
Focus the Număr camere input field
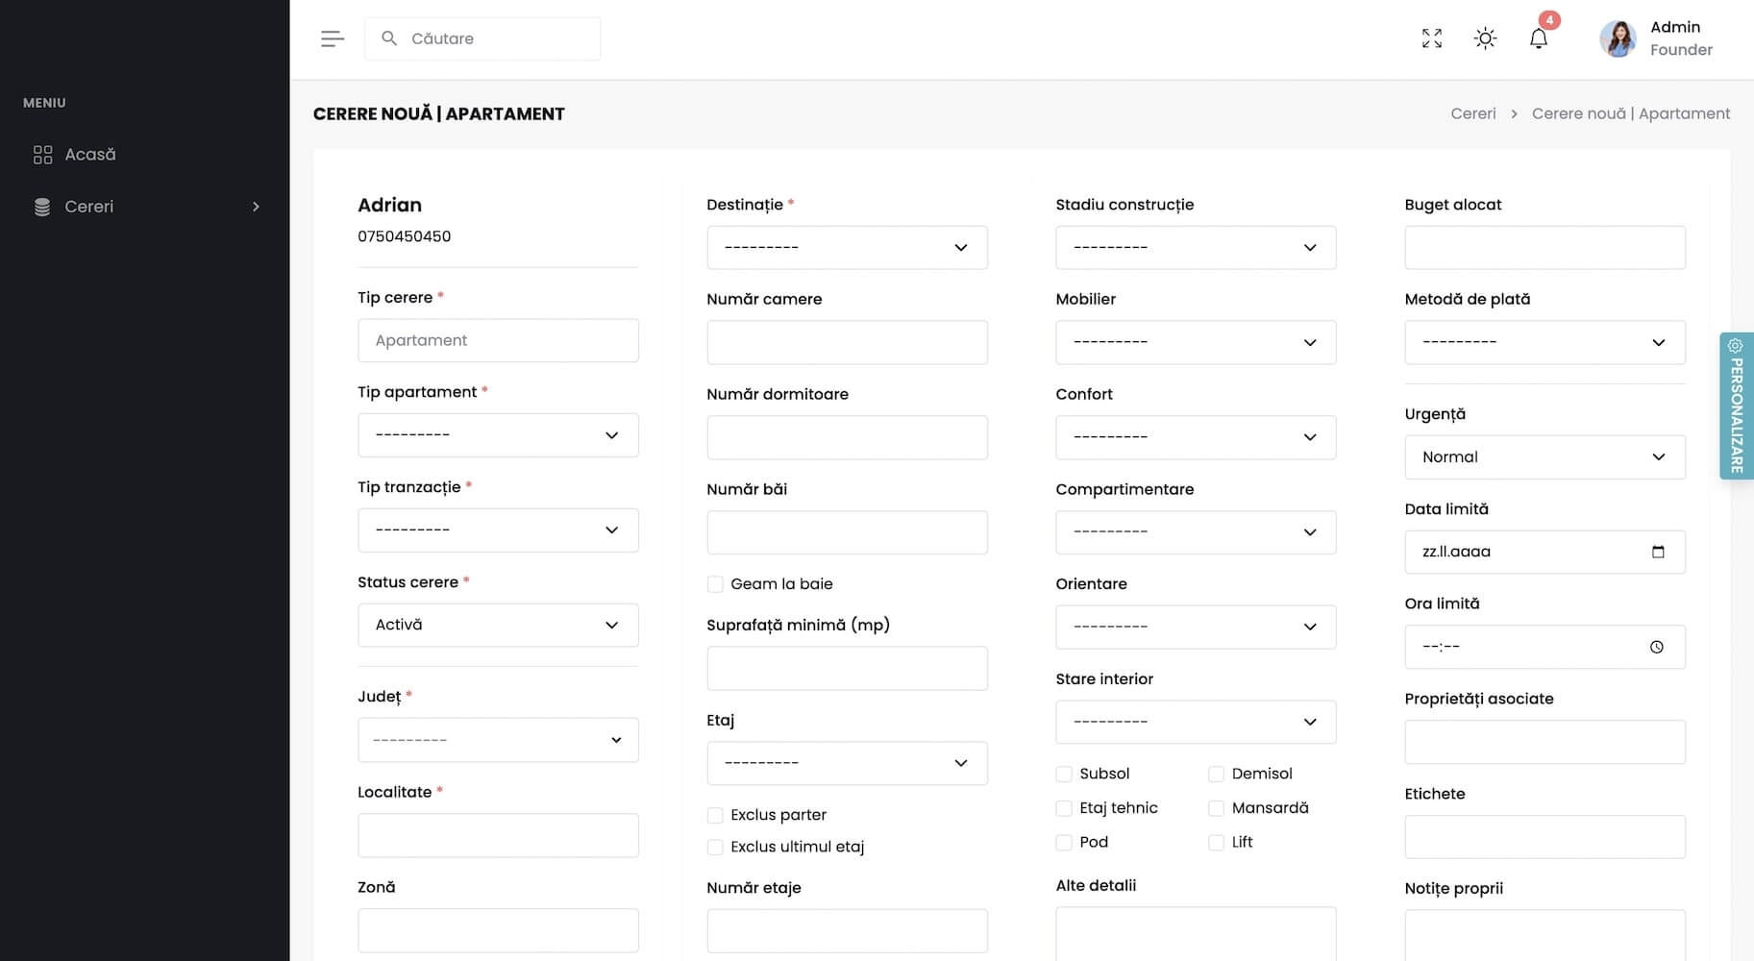[x=847, y=343]
